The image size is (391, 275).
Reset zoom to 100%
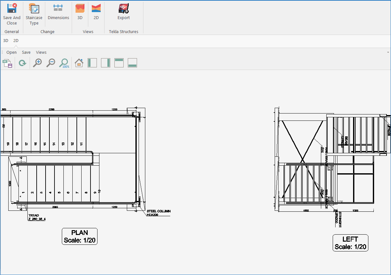tap(64, 63)
